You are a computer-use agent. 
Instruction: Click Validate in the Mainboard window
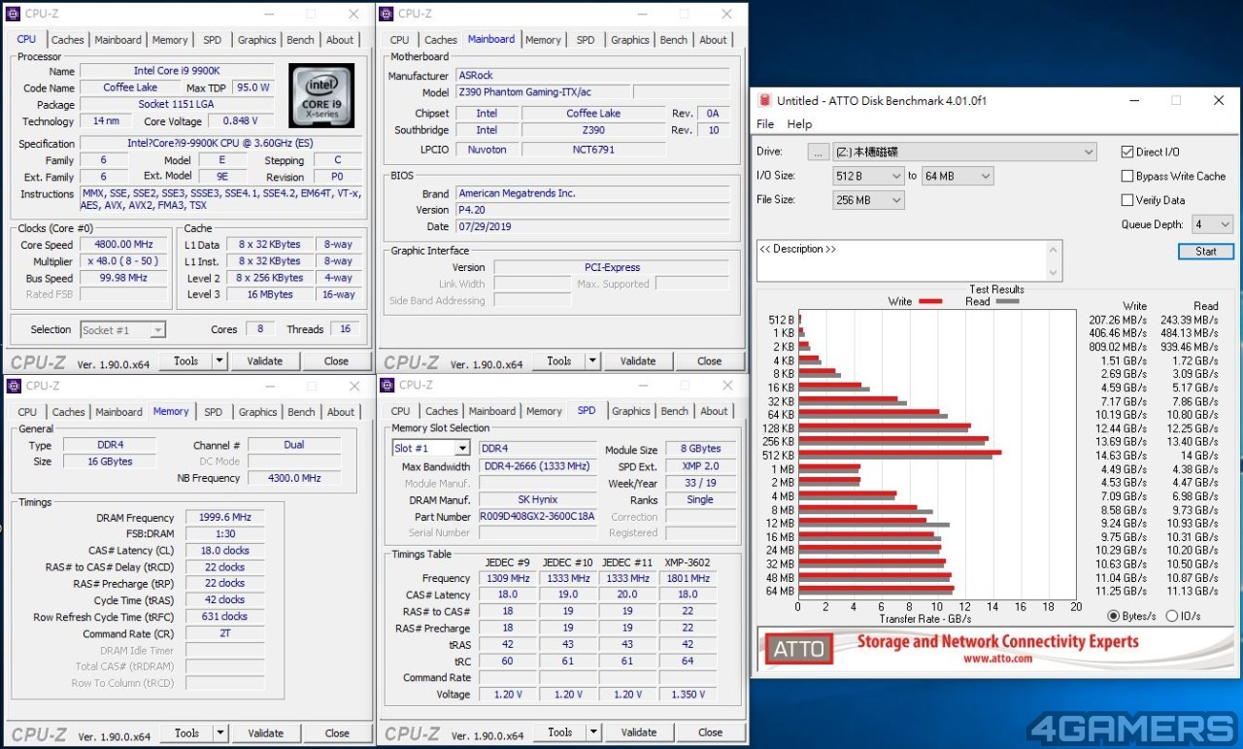click(638, 361)
